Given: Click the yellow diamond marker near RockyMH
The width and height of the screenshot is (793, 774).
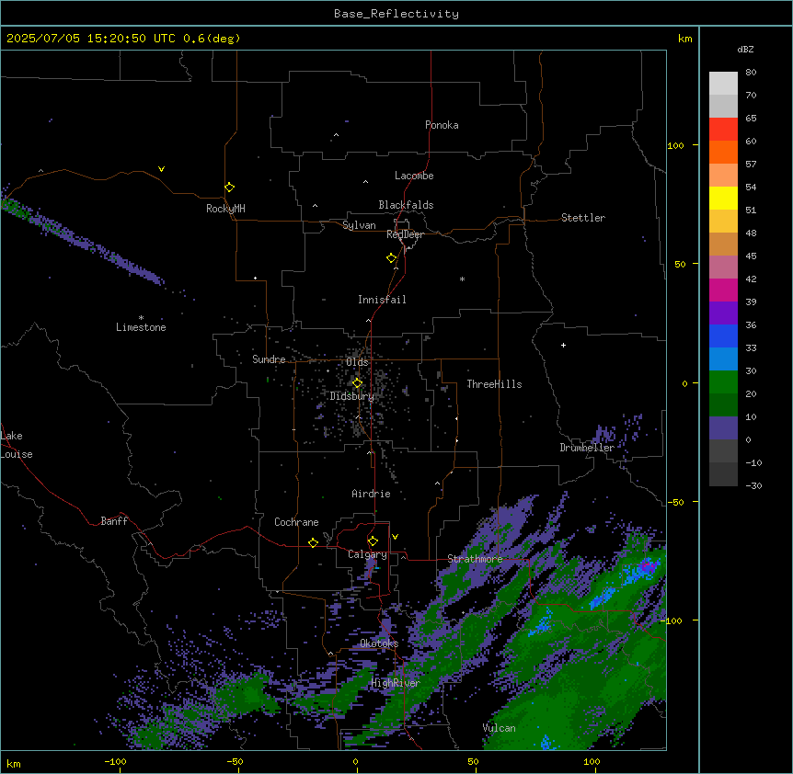Looking at the screenshot, I should click(x=229, y=188).
